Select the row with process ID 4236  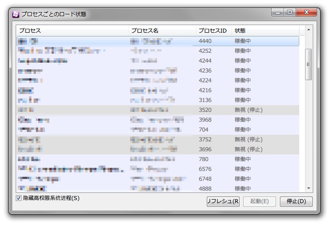(158, 71)
